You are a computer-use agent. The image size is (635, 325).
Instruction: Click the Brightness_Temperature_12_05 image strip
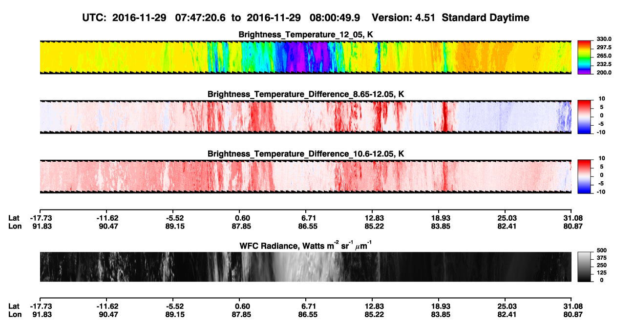pos(305,57)
